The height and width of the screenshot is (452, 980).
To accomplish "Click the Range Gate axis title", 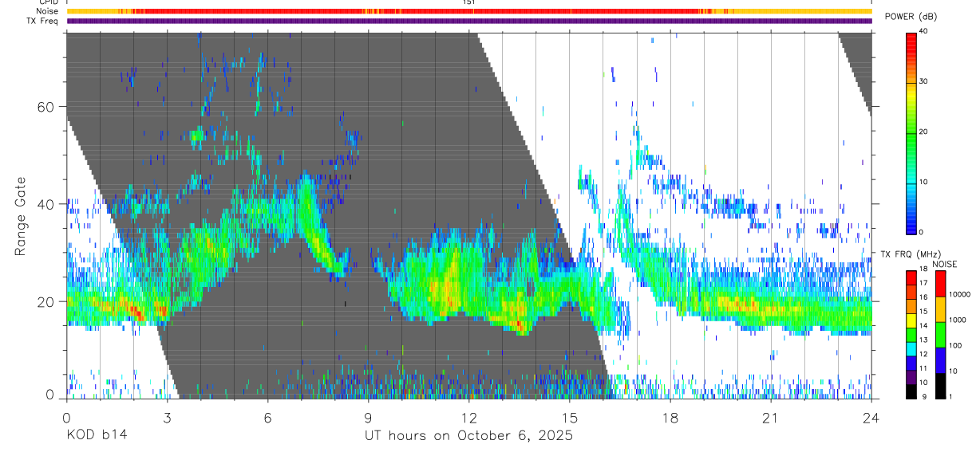I will pyautogui.click(x=20, y=216).
